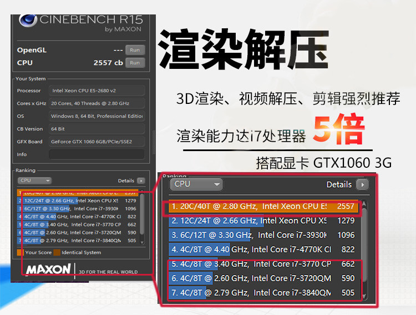Click scroll down arrow in enlarged ranking list
The height and width of the screenshot is (315, 416).
pos(364,296)
